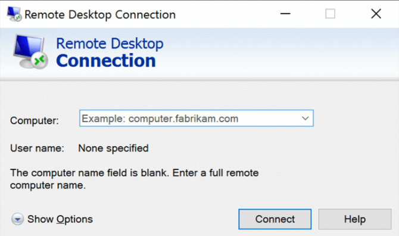
Task: Open Help with the Help button
Action: tap(355, 219)
